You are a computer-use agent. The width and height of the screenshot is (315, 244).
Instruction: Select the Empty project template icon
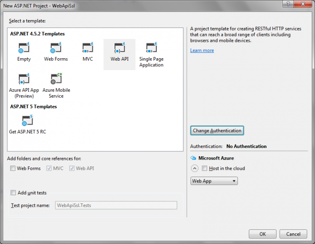24,48
